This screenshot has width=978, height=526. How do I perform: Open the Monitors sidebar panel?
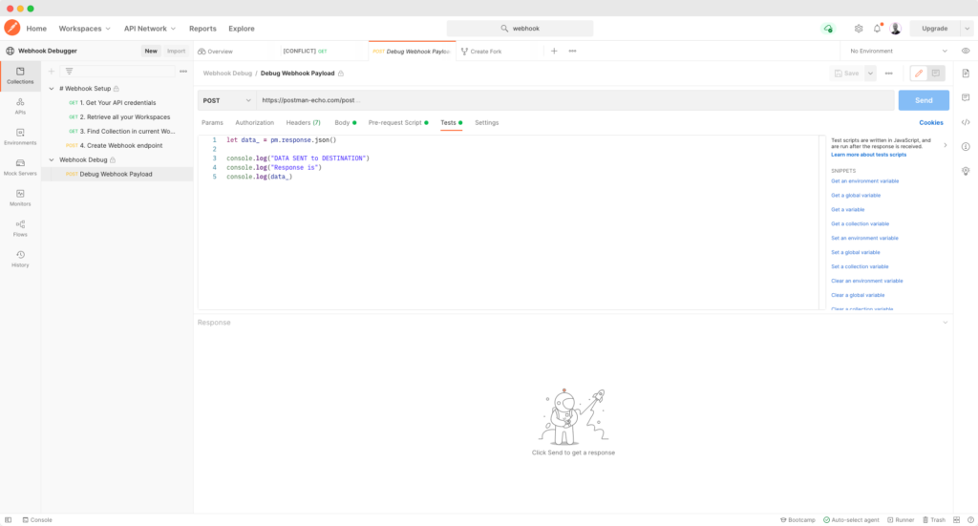(x=20, y=198)
